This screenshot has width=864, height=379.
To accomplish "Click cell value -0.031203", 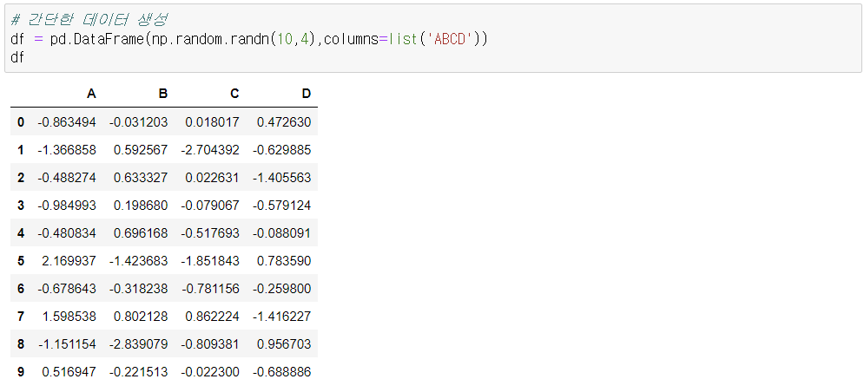I will [x=138, y=121].
